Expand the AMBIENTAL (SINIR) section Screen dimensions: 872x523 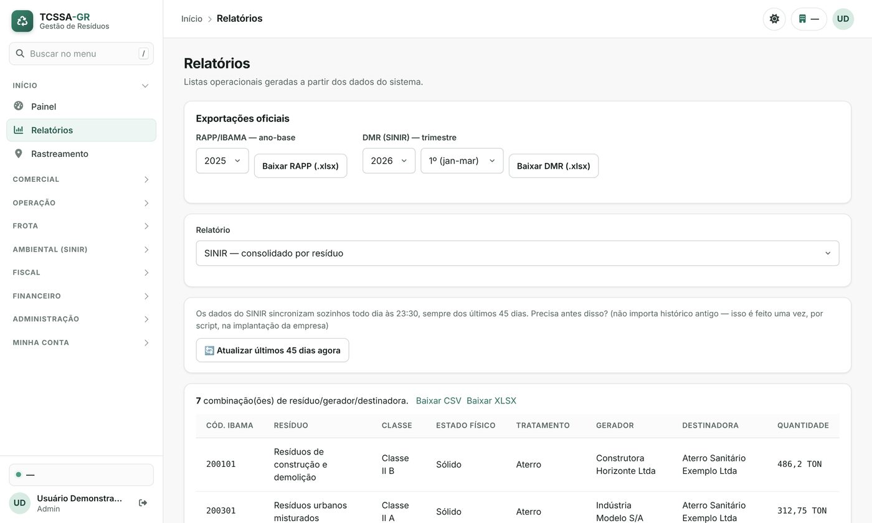[81, 250]
